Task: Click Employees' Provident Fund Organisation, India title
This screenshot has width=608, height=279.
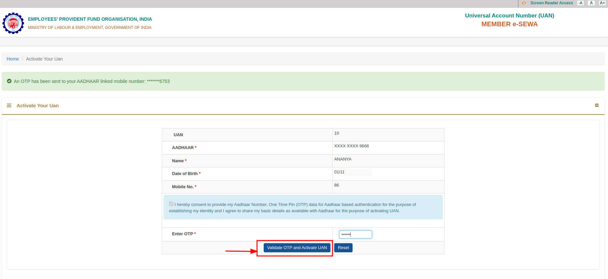Action: click(90, 19)
